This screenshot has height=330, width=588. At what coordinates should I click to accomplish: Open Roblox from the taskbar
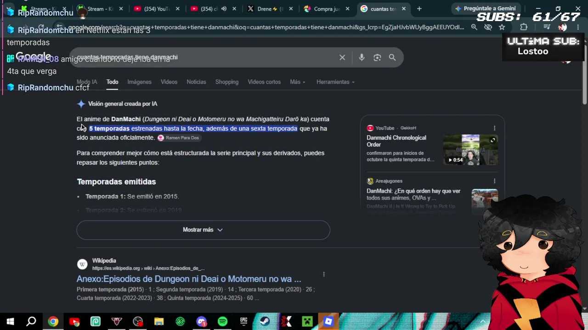(328, 322)
